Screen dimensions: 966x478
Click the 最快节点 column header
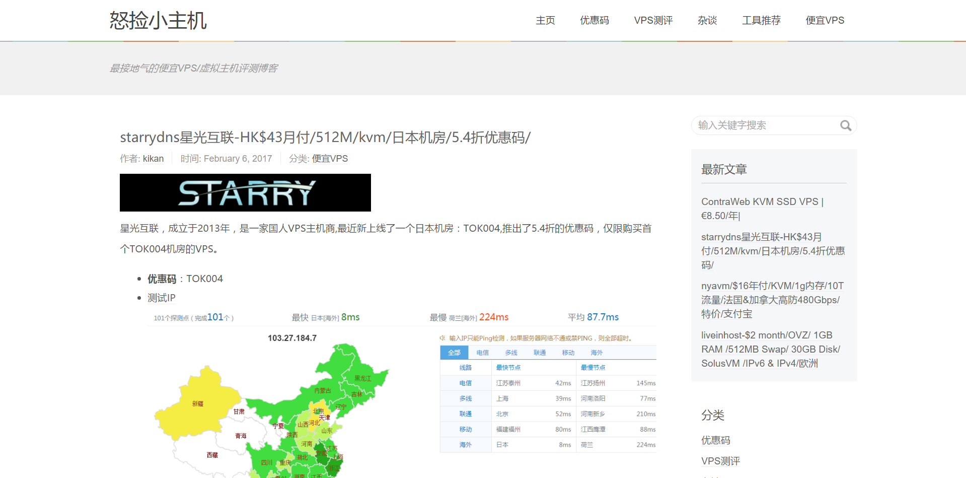[x=508, y=368]
